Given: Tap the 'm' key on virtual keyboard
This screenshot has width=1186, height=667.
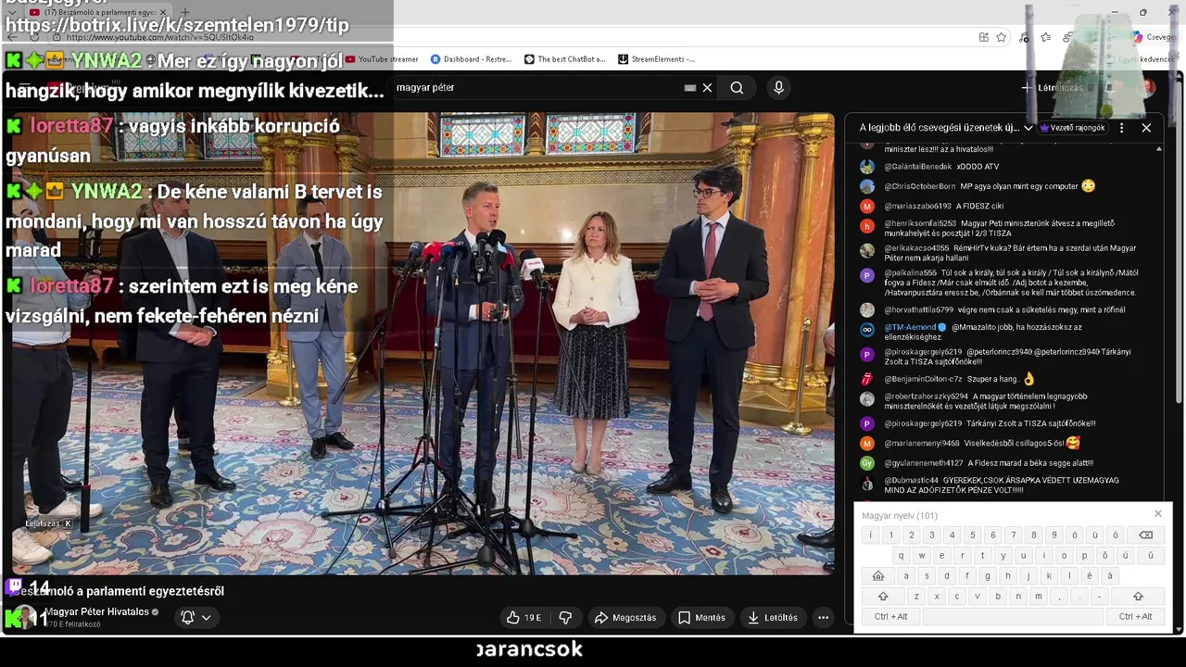Looking at the screenshot, I should point(1039,596).
